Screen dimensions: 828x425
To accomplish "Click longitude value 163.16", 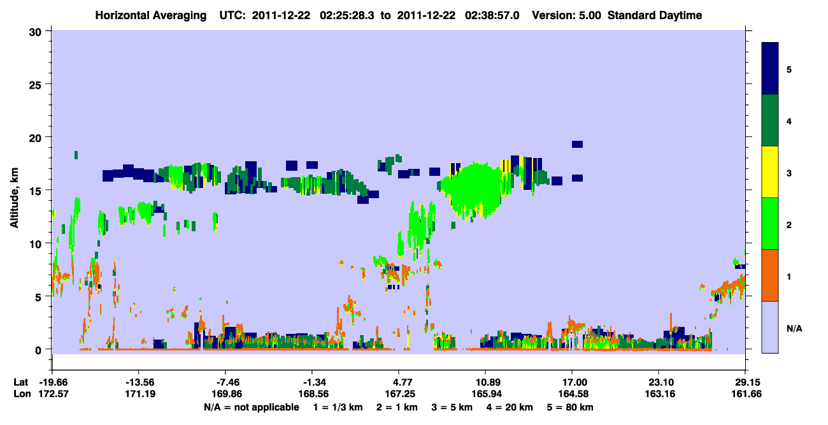I will 659,394.
